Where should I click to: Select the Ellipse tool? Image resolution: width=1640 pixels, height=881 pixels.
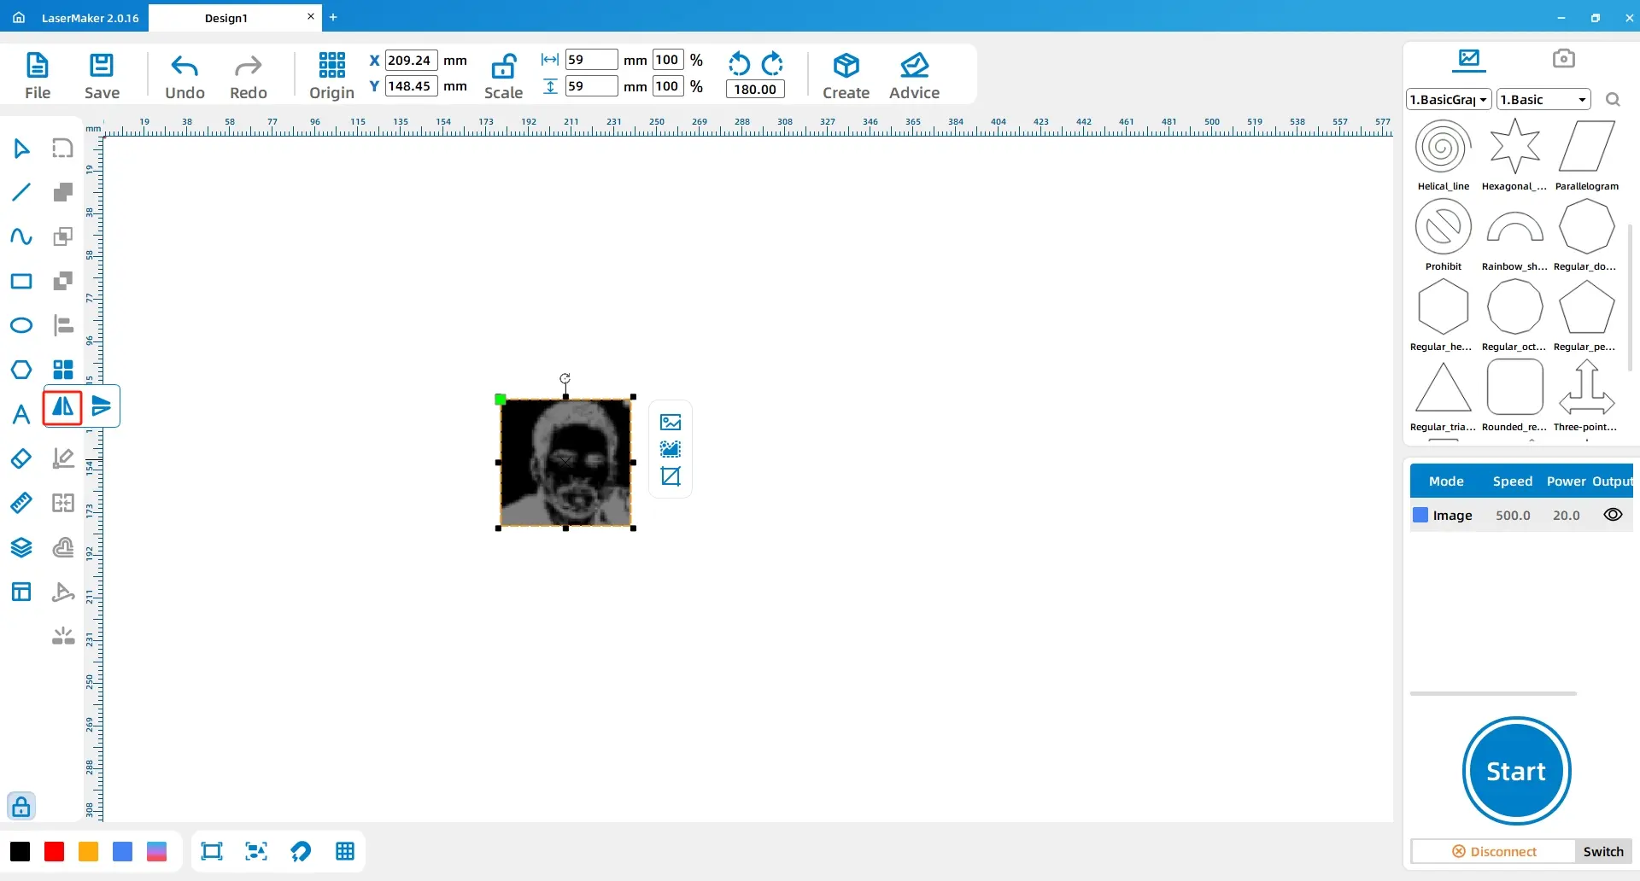coord(21,325)
